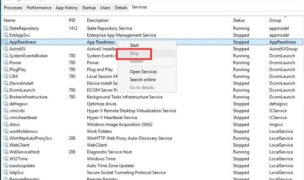Click the BrokerInfrastructure gear icon
The image size is (304, 180).
6,97
